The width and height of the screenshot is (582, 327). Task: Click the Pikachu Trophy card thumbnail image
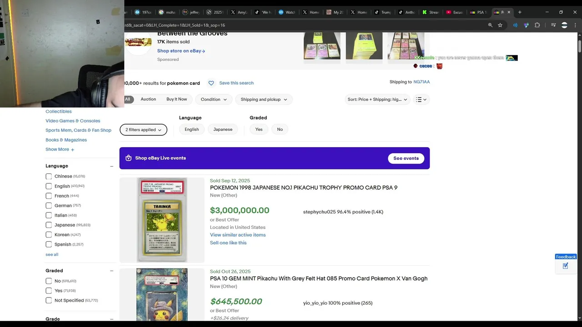[162, 220]
